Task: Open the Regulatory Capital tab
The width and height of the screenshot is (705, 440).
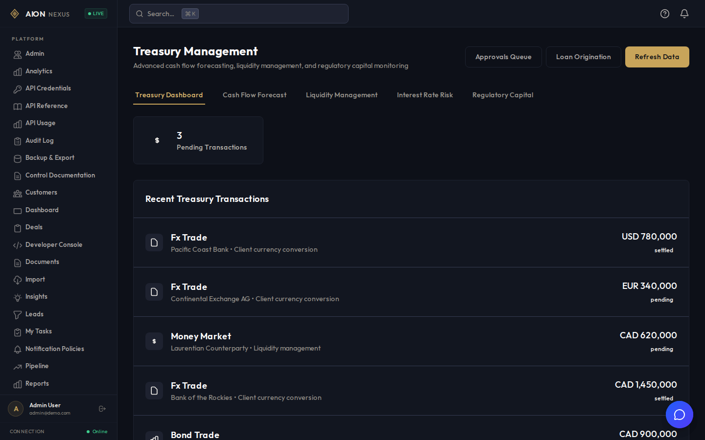Action: tap(503, 95)
